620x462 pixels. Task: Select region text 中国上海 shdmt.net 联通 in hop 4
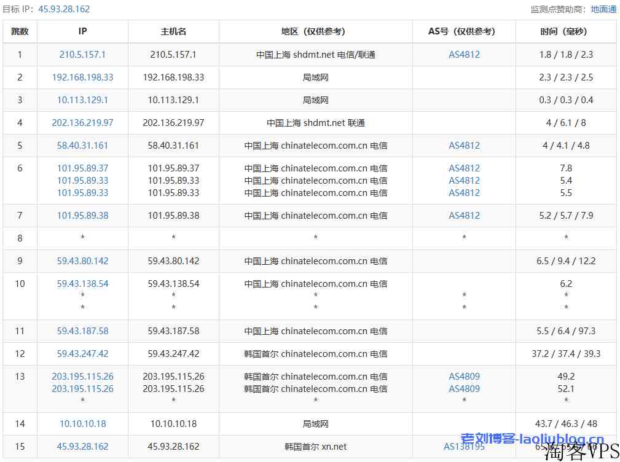(316, 123)
